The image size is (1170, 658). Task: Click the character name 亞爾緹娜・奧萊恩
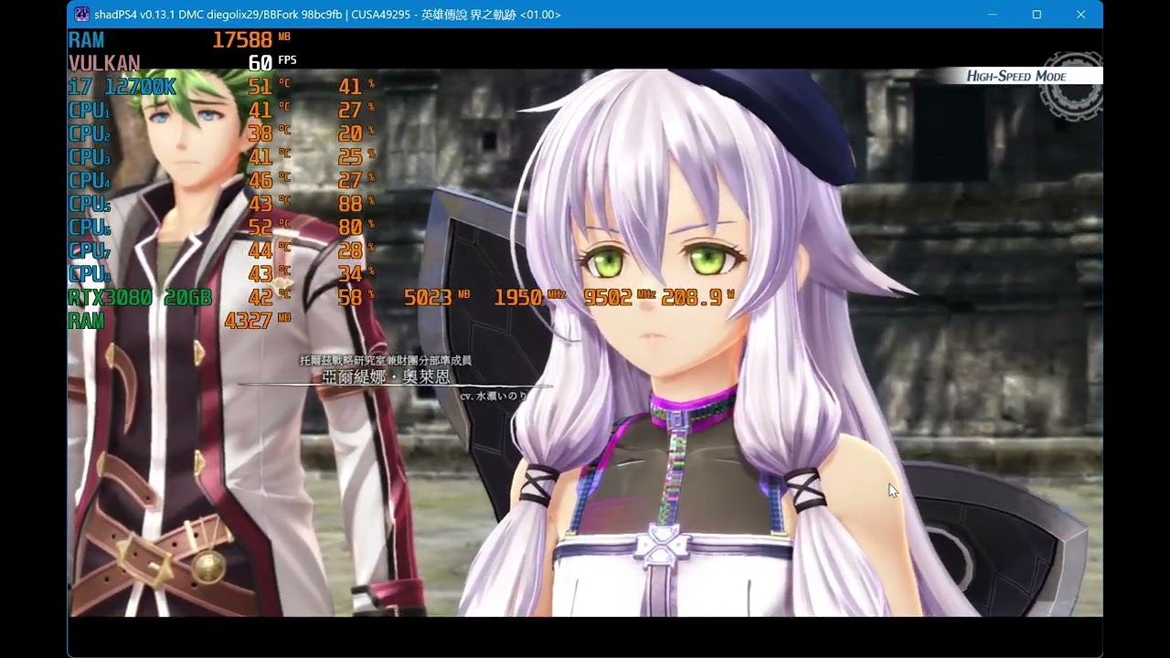pos(386,377)
